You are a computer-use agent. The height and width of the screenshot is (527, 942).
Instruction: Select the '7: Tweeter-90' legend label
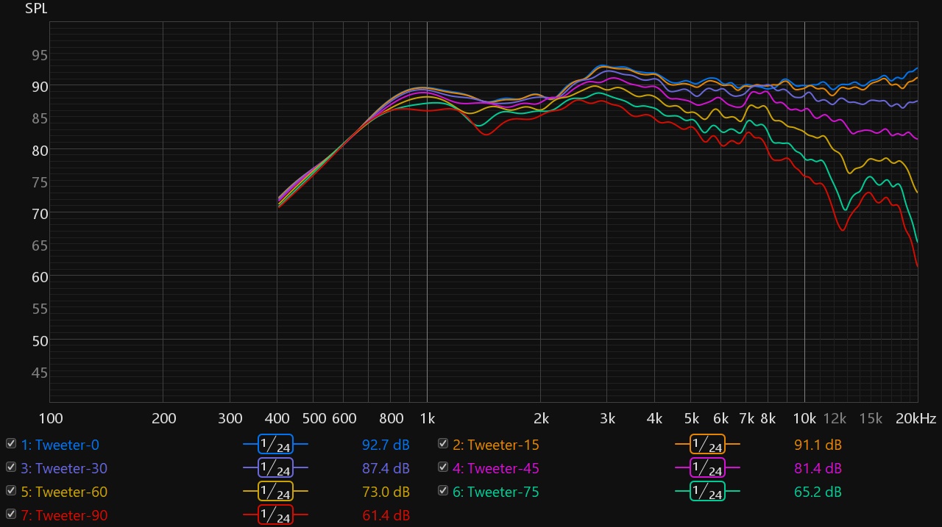64,515
